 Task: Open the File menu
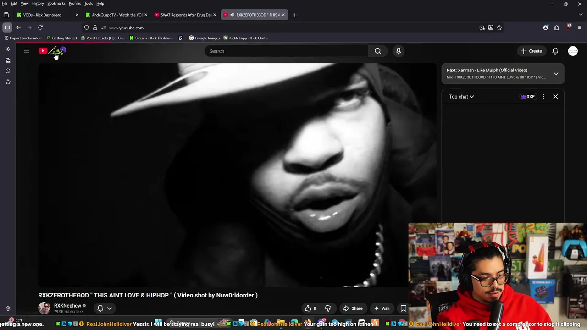pyautogui.click(x=5, y=3)
